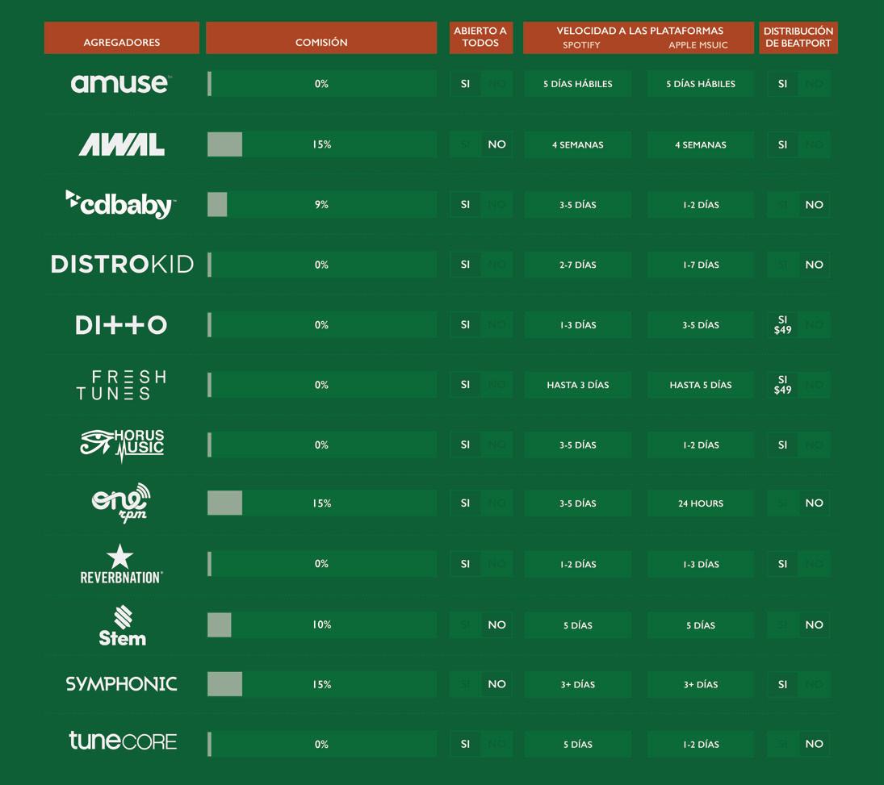
Task: Click Symphonic Beatport SI indicator
Action: pyautogui.click(x=782, y=683)
